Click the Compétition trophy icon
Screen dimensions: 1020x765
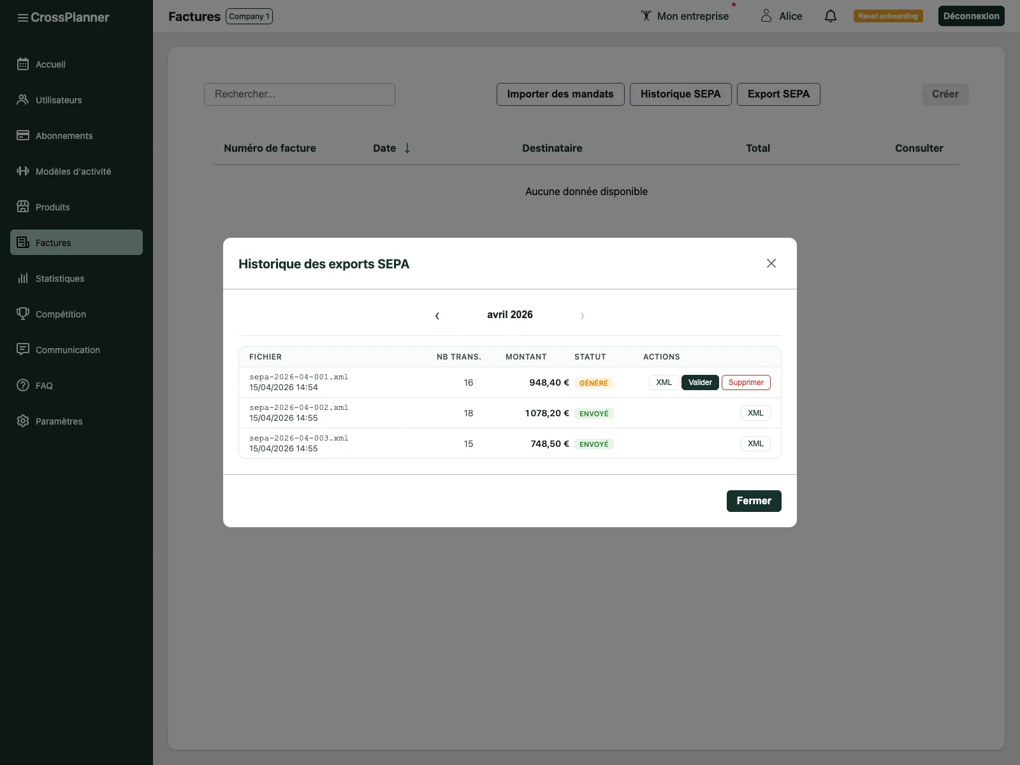click(23, 314)
